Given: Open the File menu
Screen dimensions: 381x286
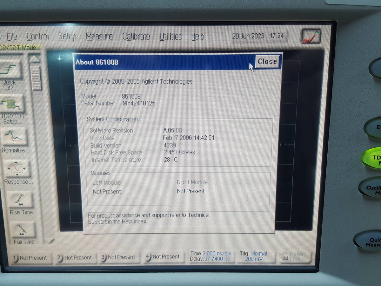Looking at the screenshot, I should tap(12, 37).
